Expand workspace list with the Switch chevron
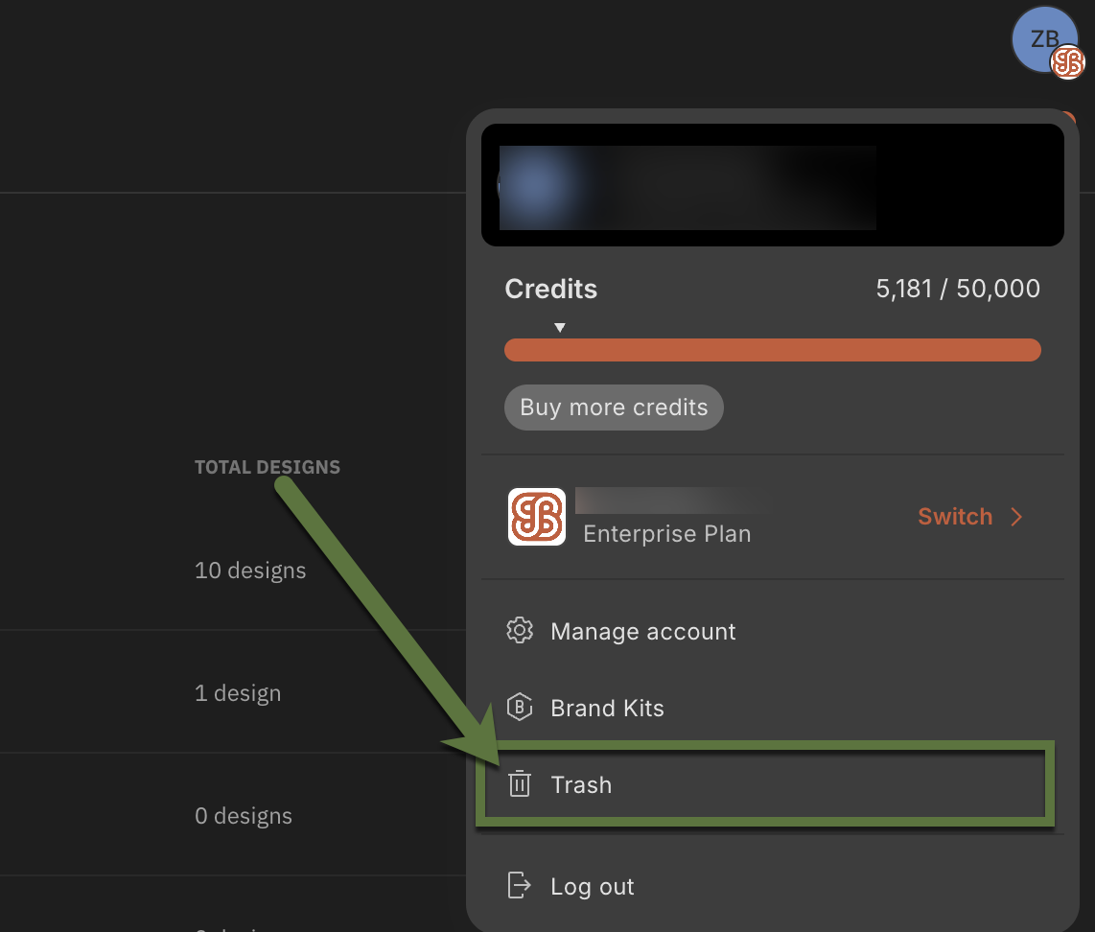1095x932 pixels. 1017,517
